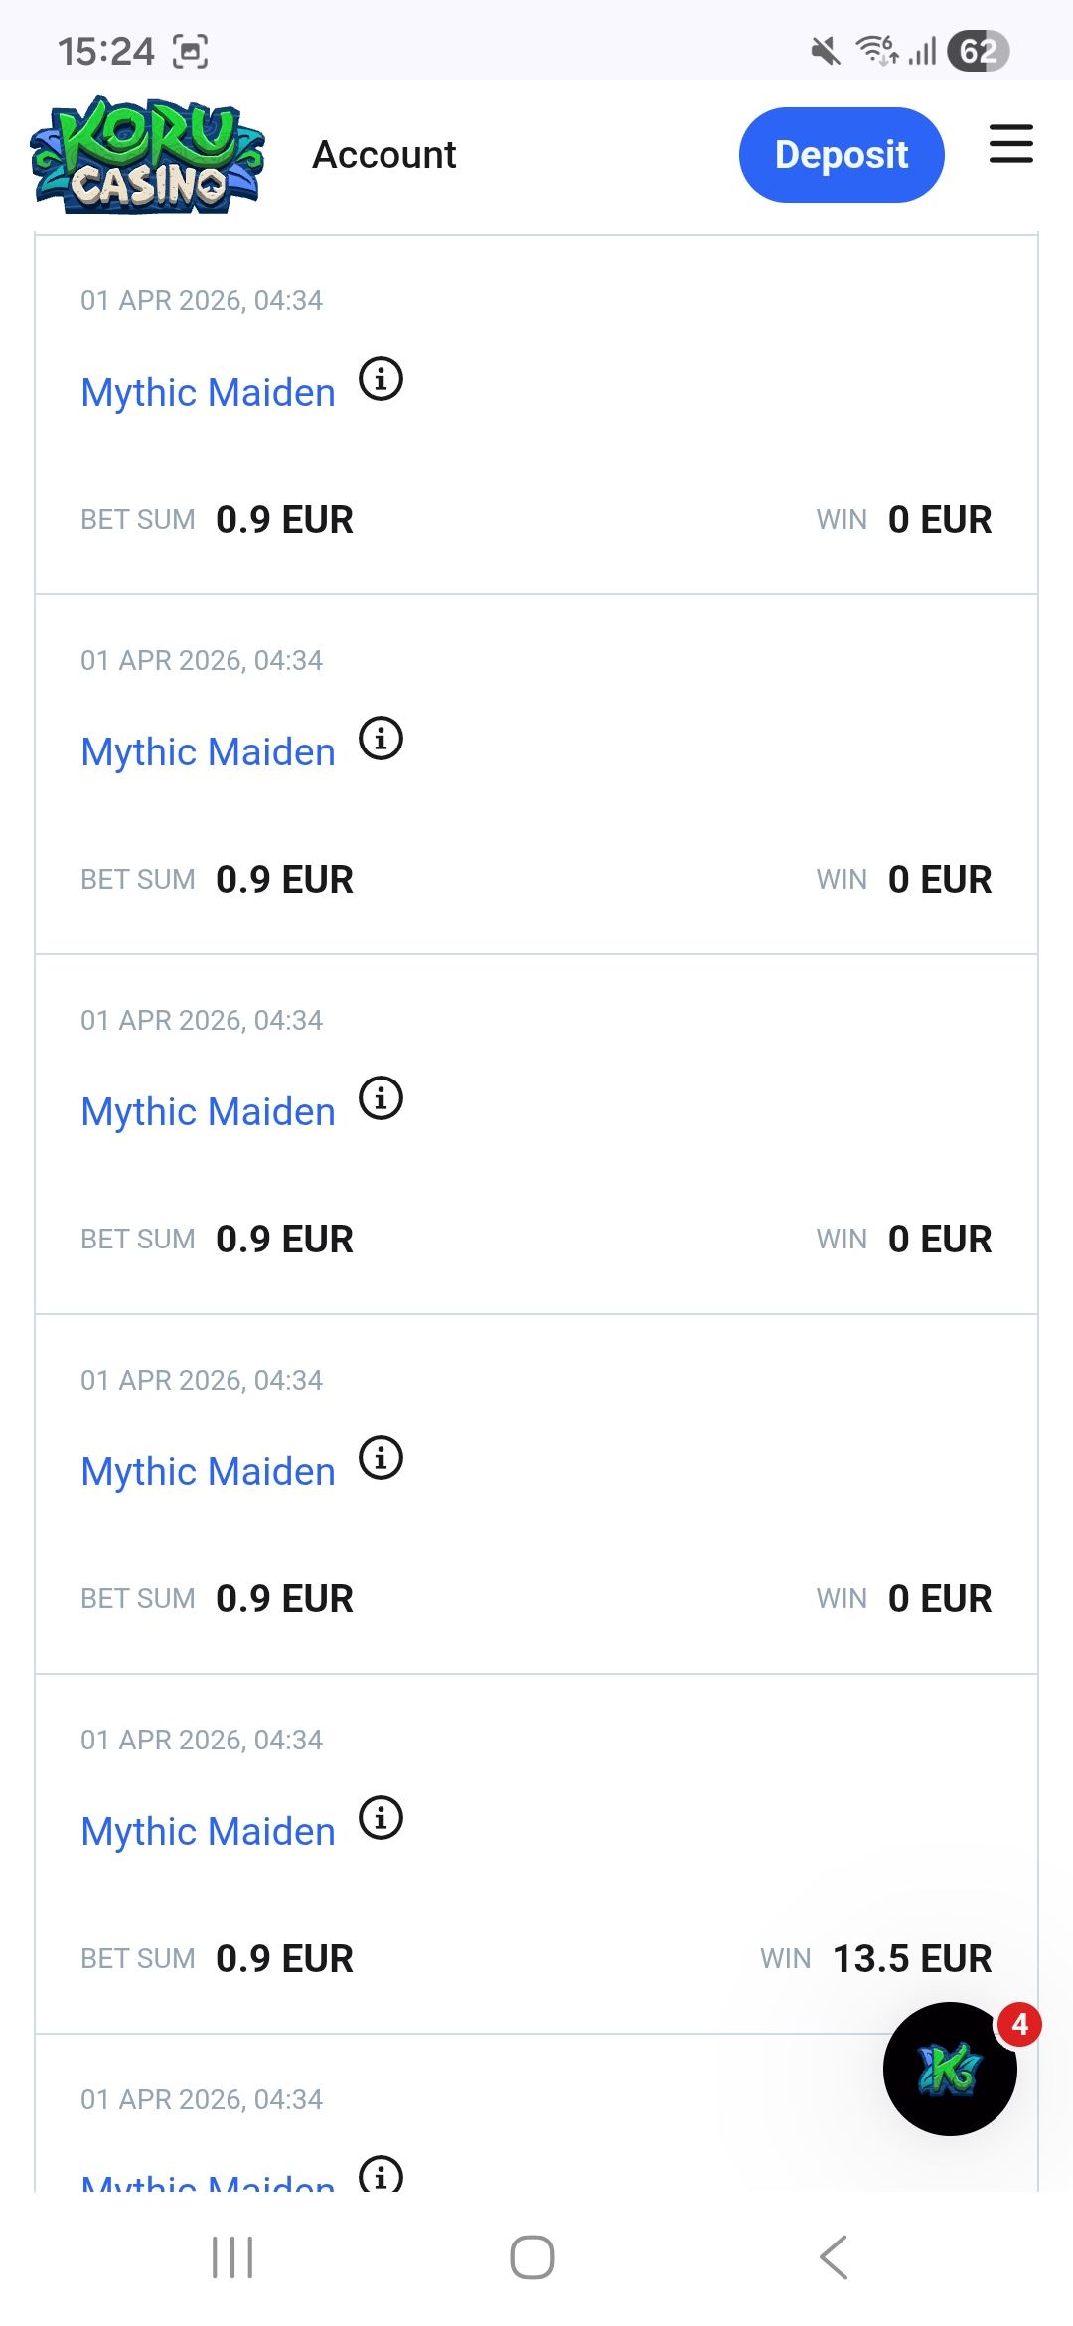Show info for the second Mythic Maiden bet
This screenshot has width=1073, height=2326.
[x=381, y=739]
